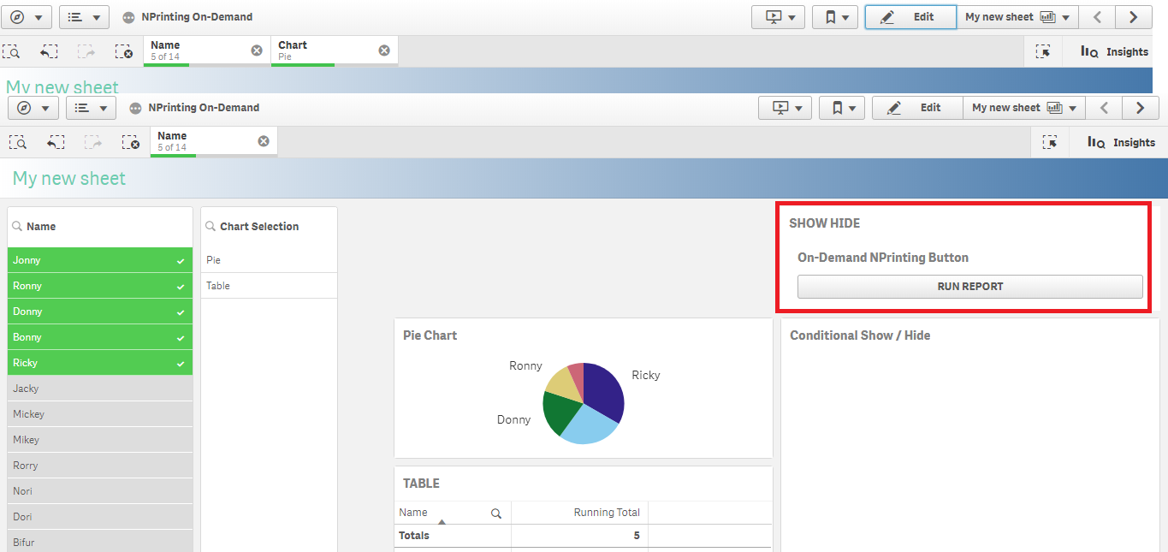Open storytelling screen dropdown in lower toolbar
1168x552 pixels.
pyautogui.click(x=785, y=108)
